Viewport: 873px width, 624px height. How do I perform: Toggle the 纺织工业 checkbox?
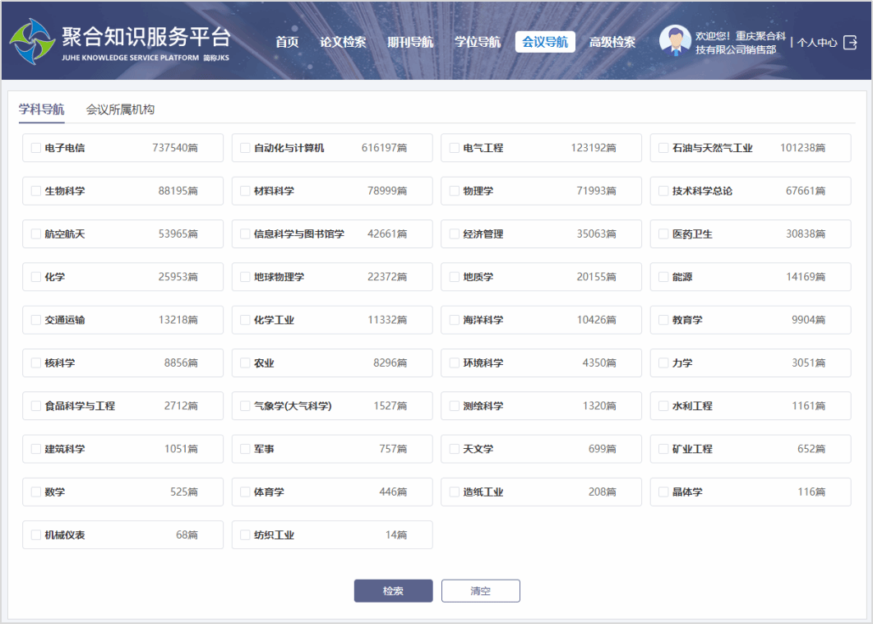245,535
